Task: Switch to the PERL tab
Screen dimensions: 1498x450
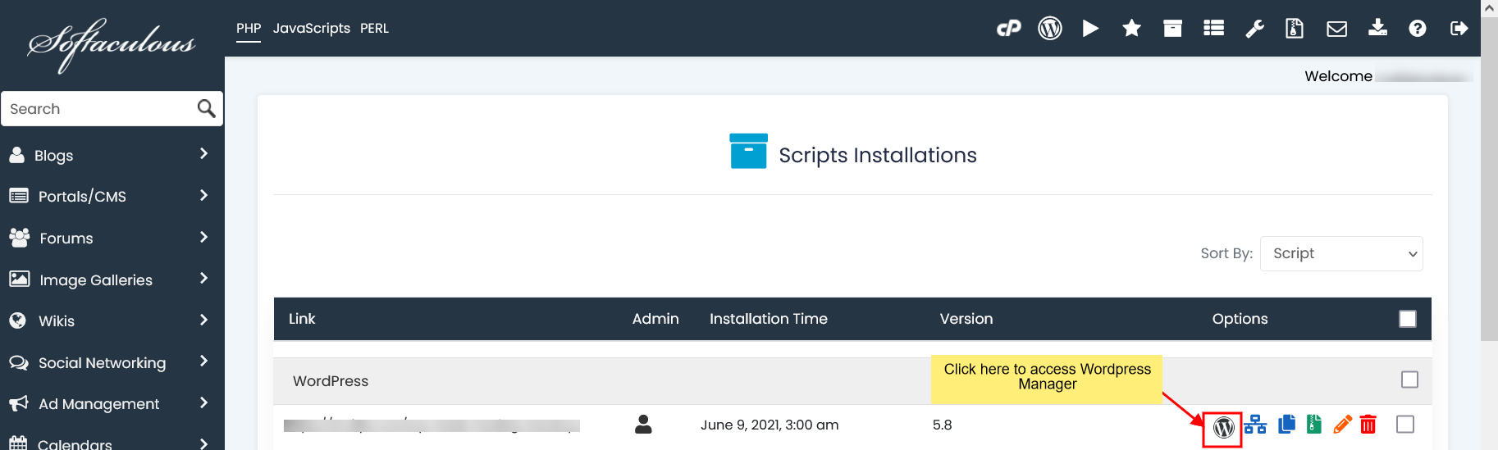Action: (x=374, y=28)
